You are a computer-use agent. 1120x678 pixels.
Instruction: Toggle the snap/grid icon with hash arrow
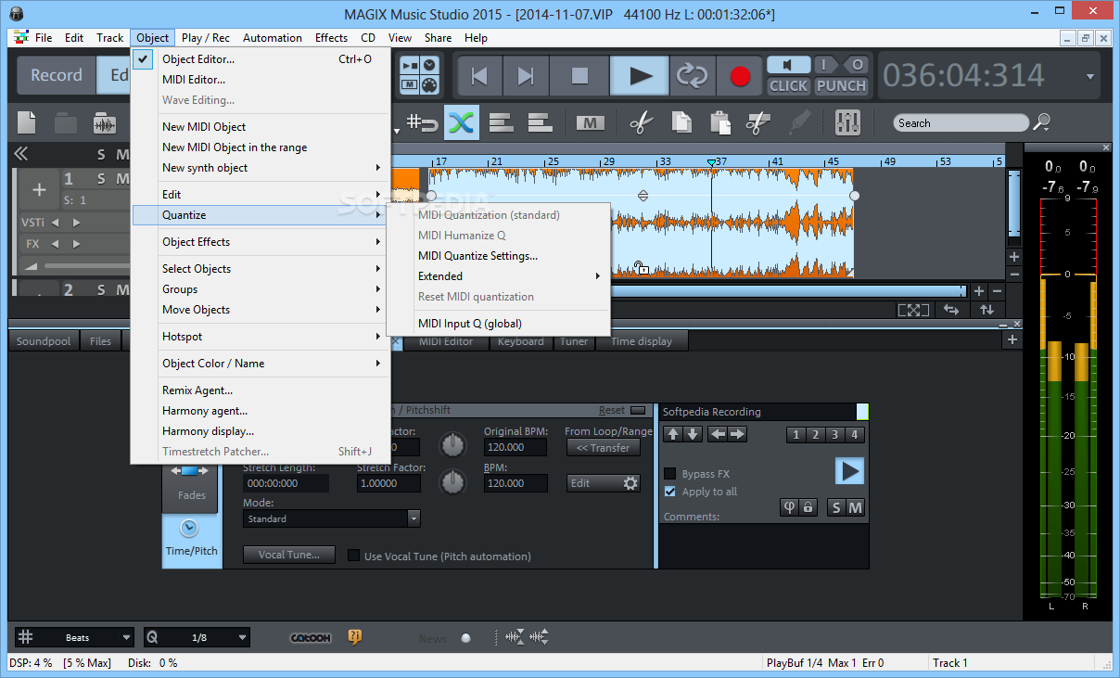click(x=424, y=122)
